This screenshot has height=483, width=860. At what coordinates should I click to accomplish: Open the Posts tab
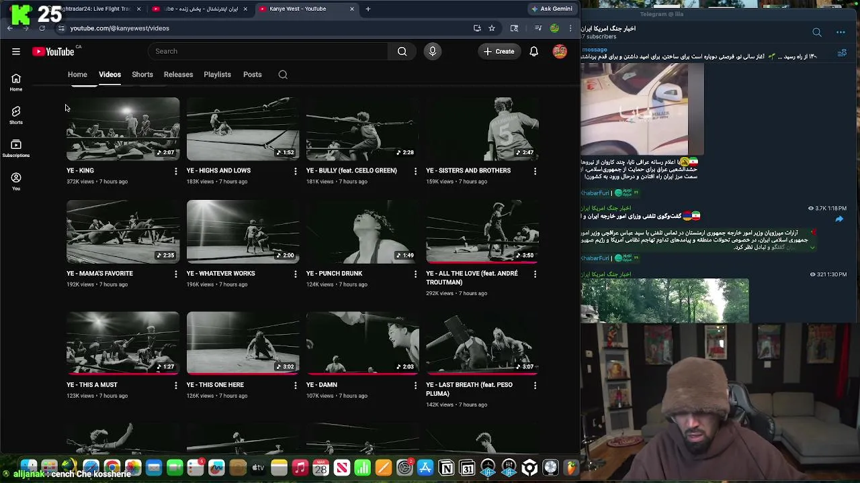tap(252, 74)
